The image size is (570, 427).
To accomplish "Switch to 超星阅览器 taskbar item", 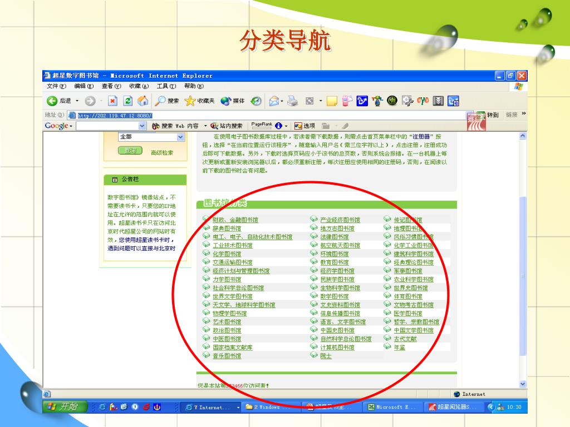I will pyautogui.click(x=454, y=407).
